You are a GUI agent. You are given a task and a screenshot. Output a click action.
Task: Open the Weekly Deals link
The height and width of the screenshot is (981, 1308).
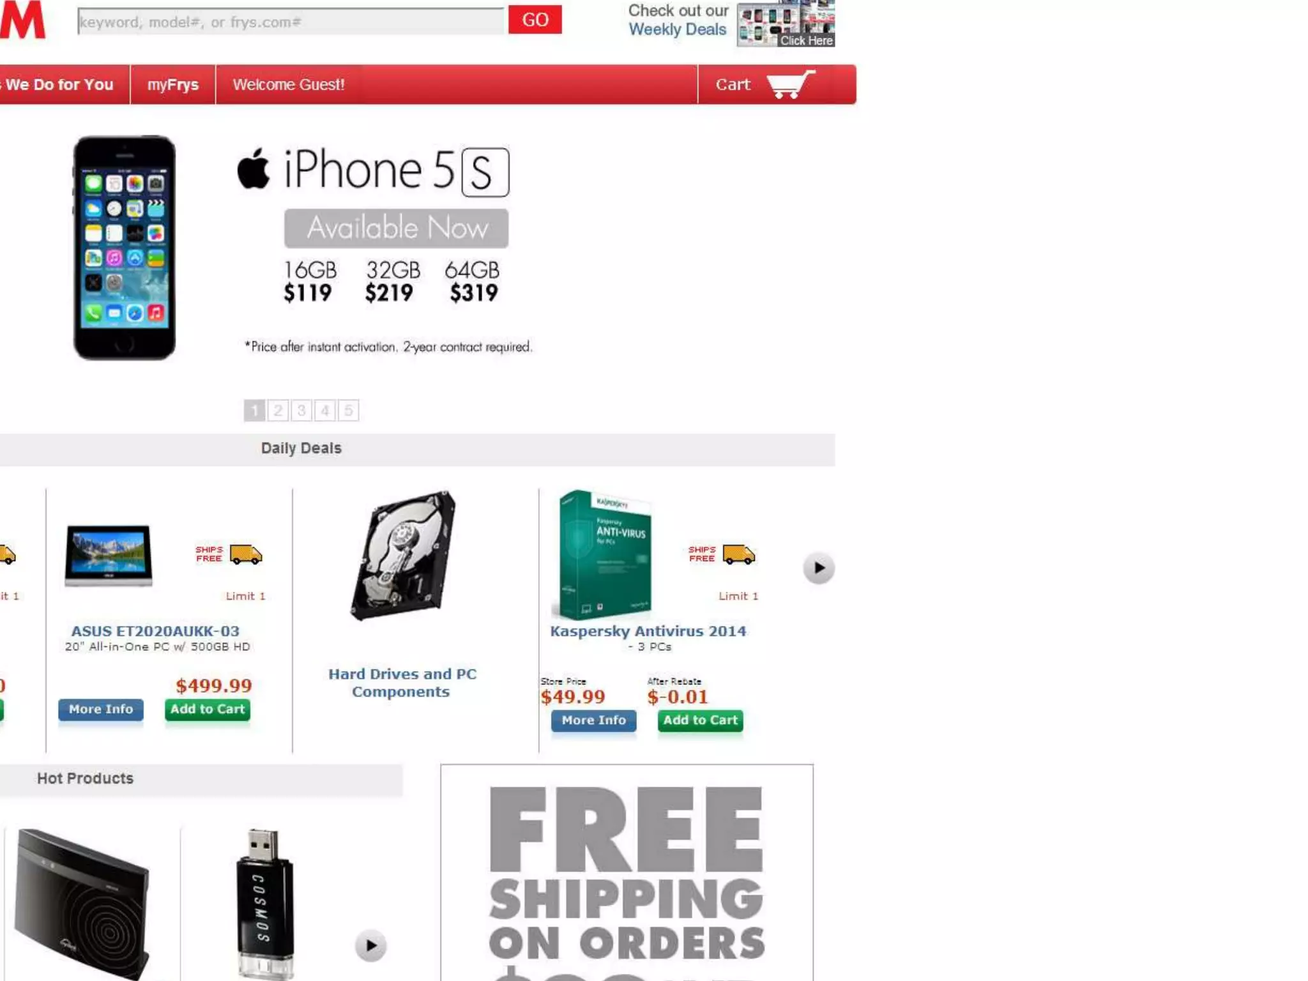click(x=678, y=29)
